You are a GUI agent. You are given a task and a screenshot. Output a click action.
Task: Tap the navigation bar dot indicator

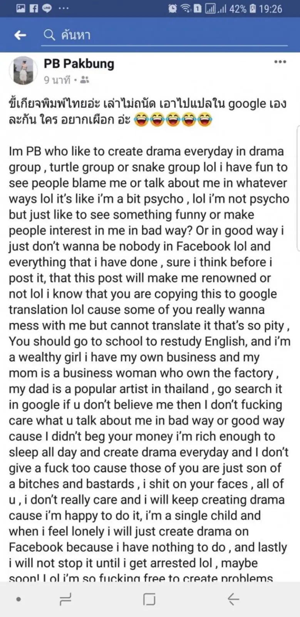(x=18, y=599)
